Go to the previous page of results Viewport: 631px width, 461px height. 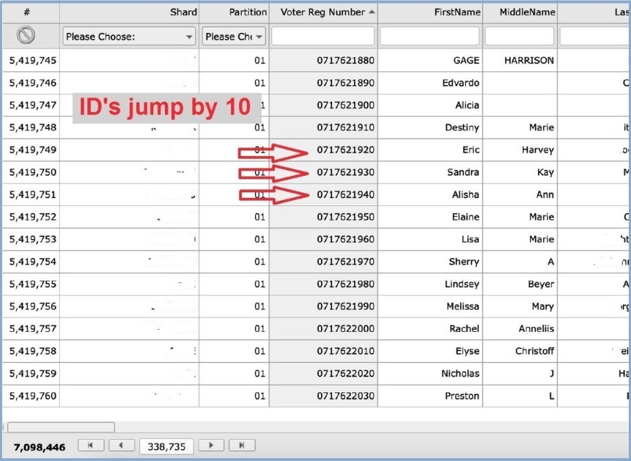pos(122,445)
